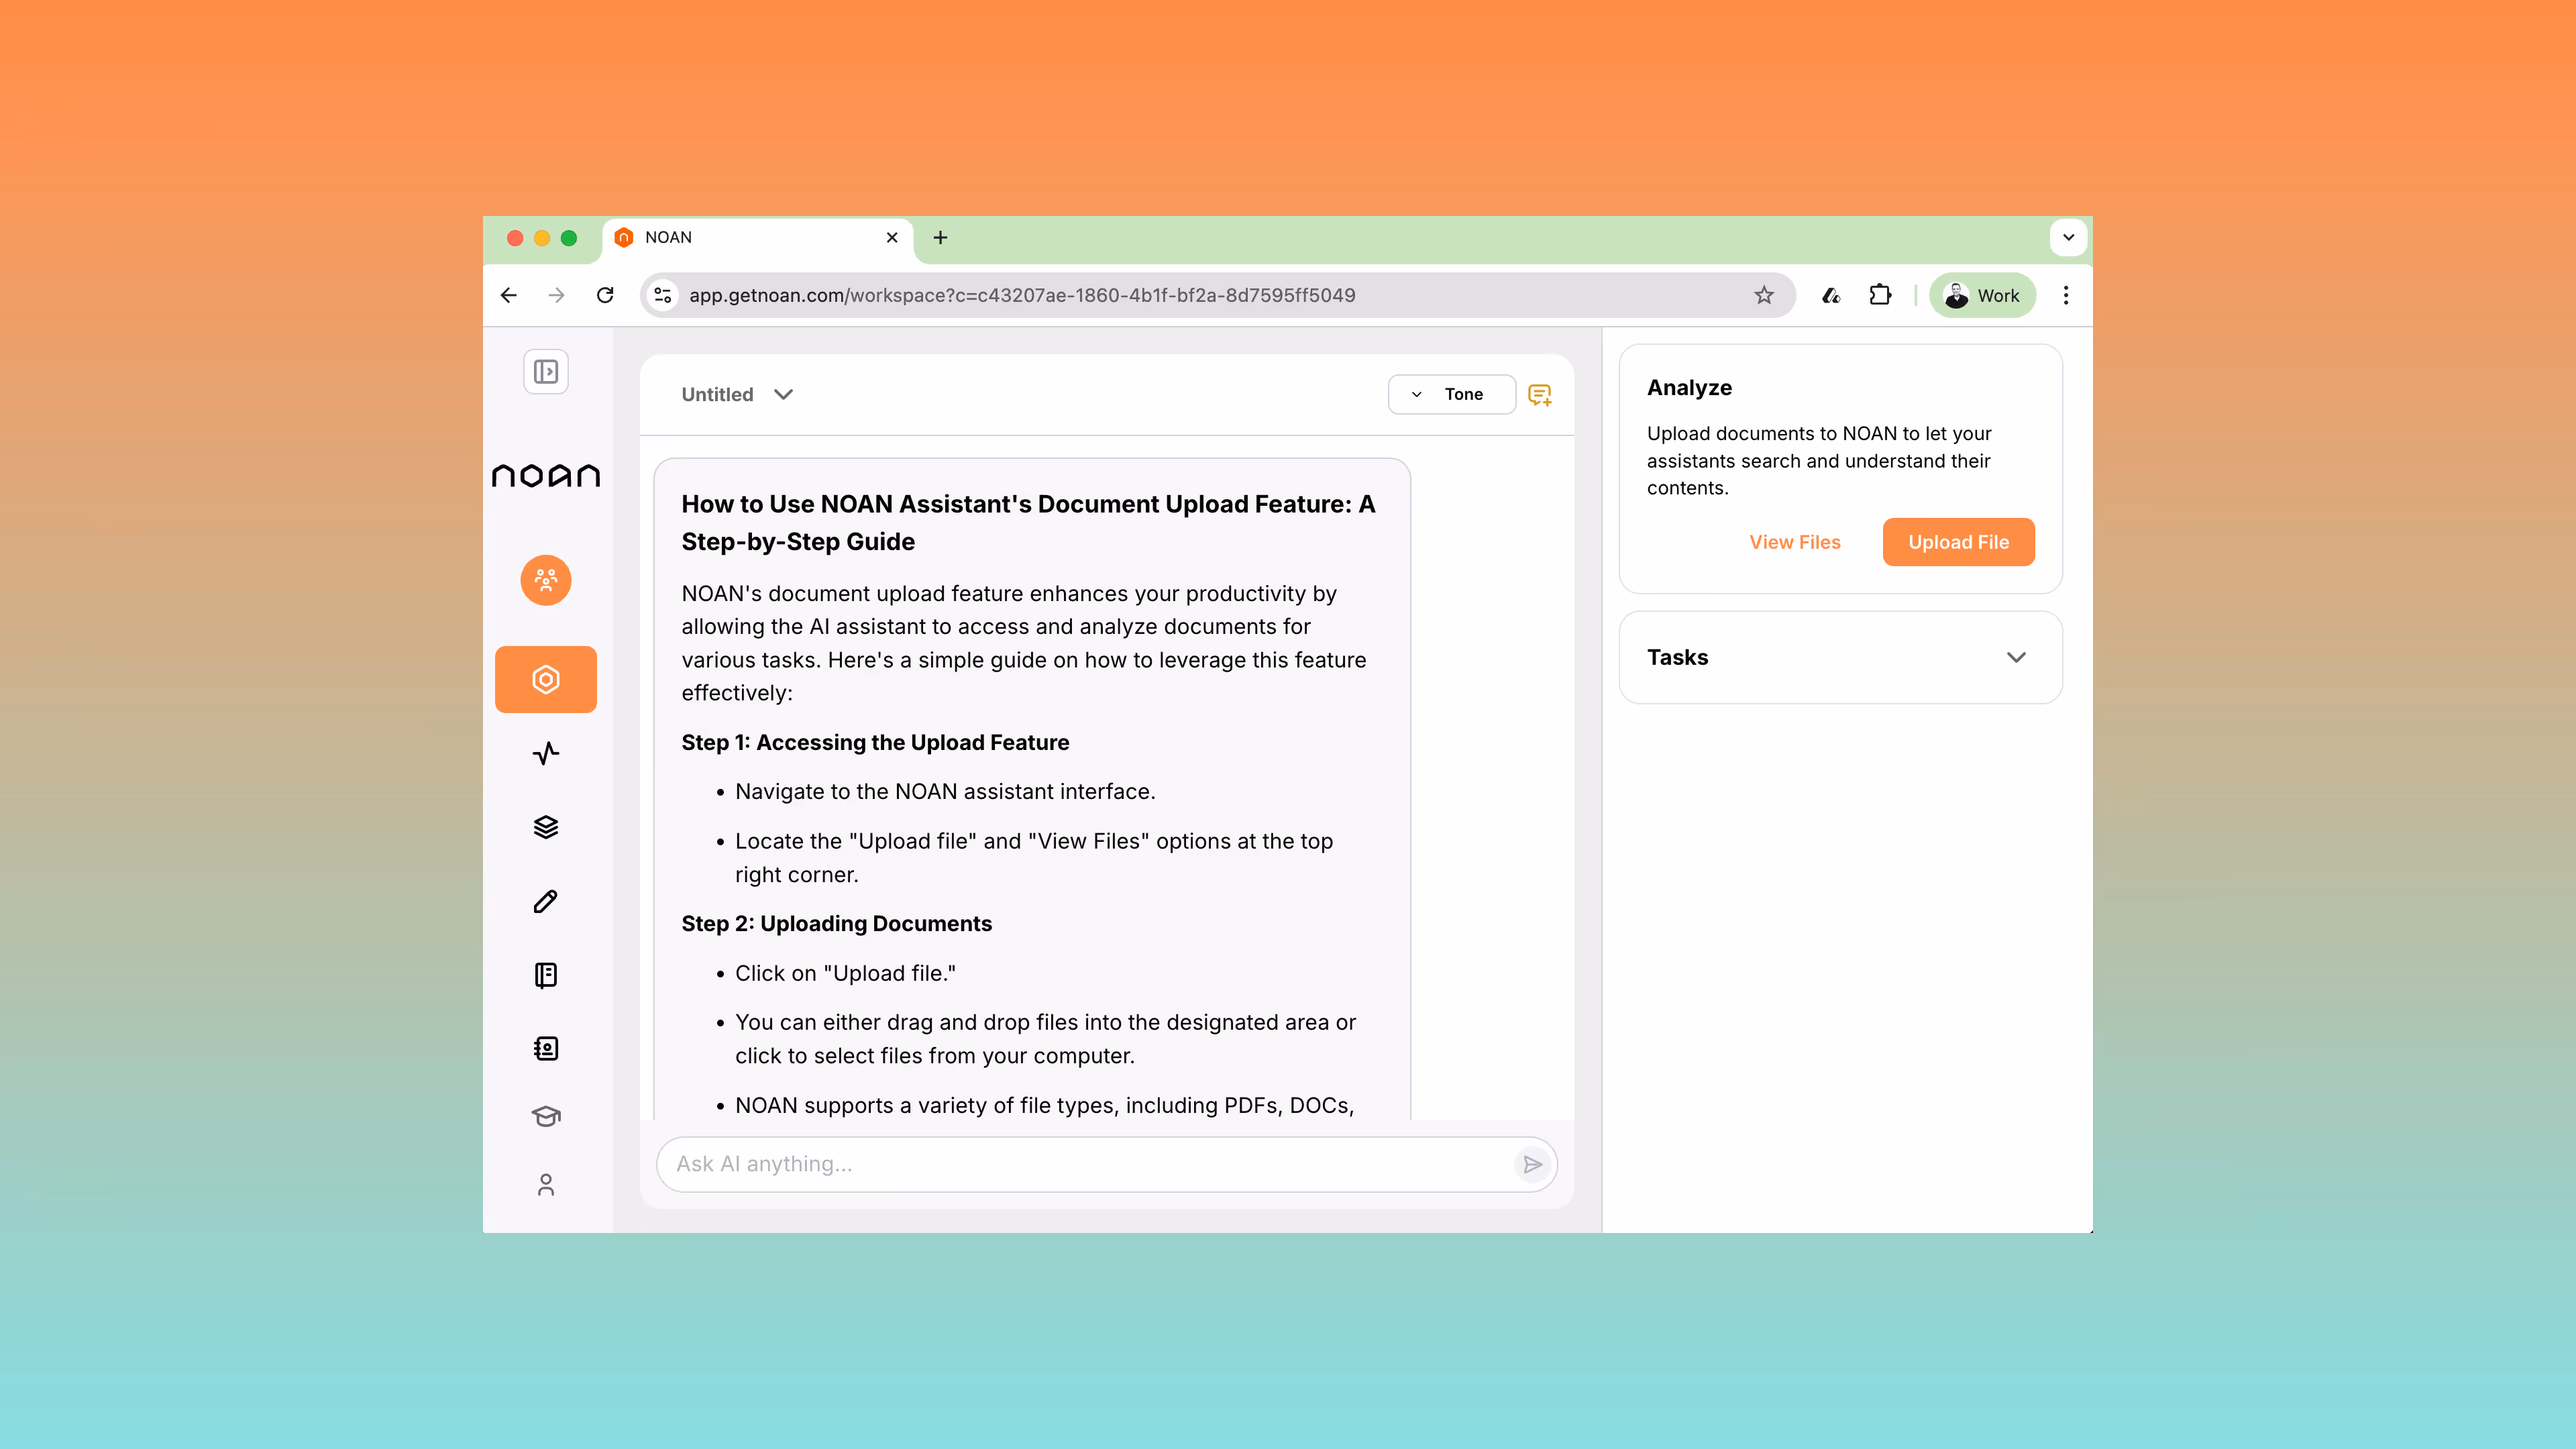Viewport: 2576px width, 1449px height.
Task: Close the NOAN browser tab
Action: [892, 238]
